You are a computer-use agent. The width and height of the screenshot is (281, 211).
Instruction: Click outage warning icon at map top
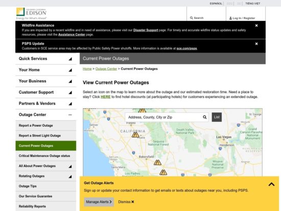coord(142,110)
